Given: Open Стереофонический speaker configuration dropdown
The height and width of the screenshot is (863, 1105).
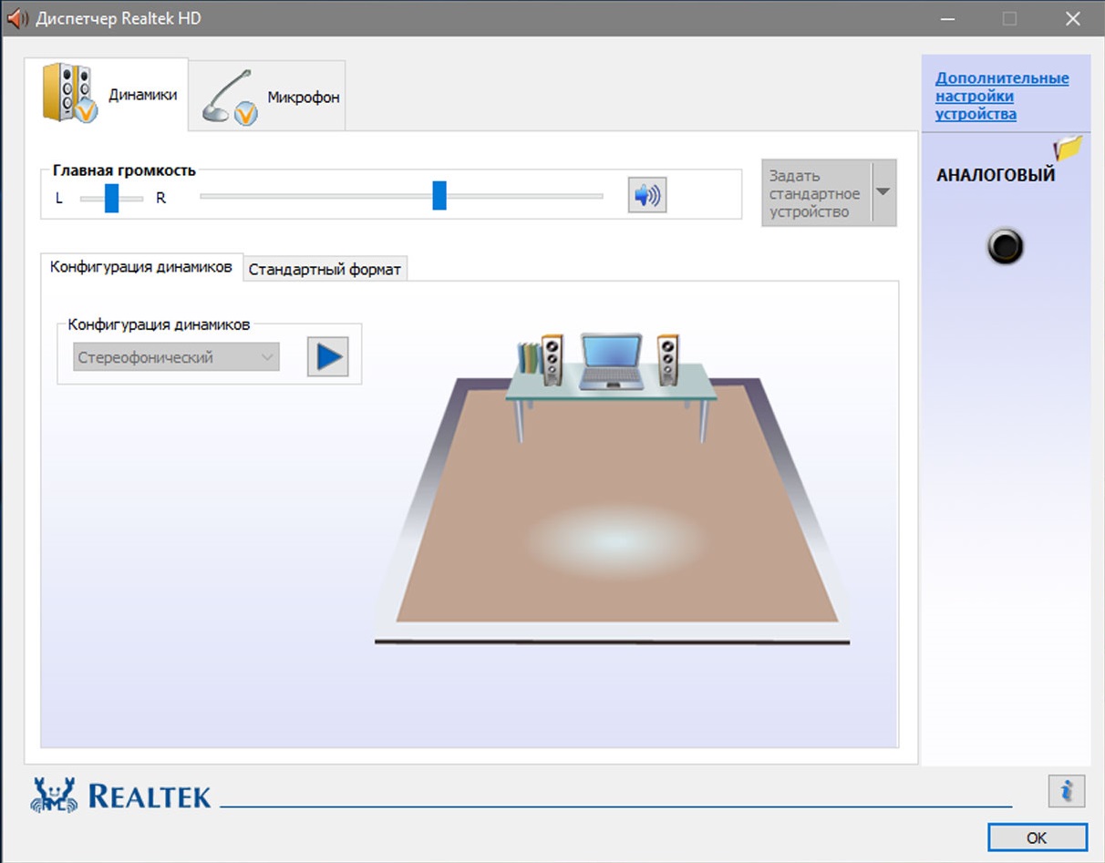Looking at the screenshot, I should point(176,357).
